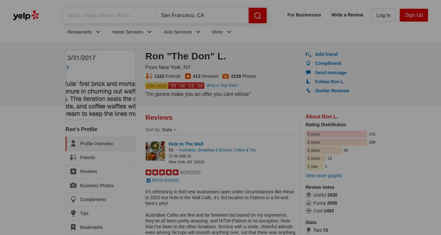Click the Add friend icon
Viewport: 441px width, 235px height.
tap(308, 55)
